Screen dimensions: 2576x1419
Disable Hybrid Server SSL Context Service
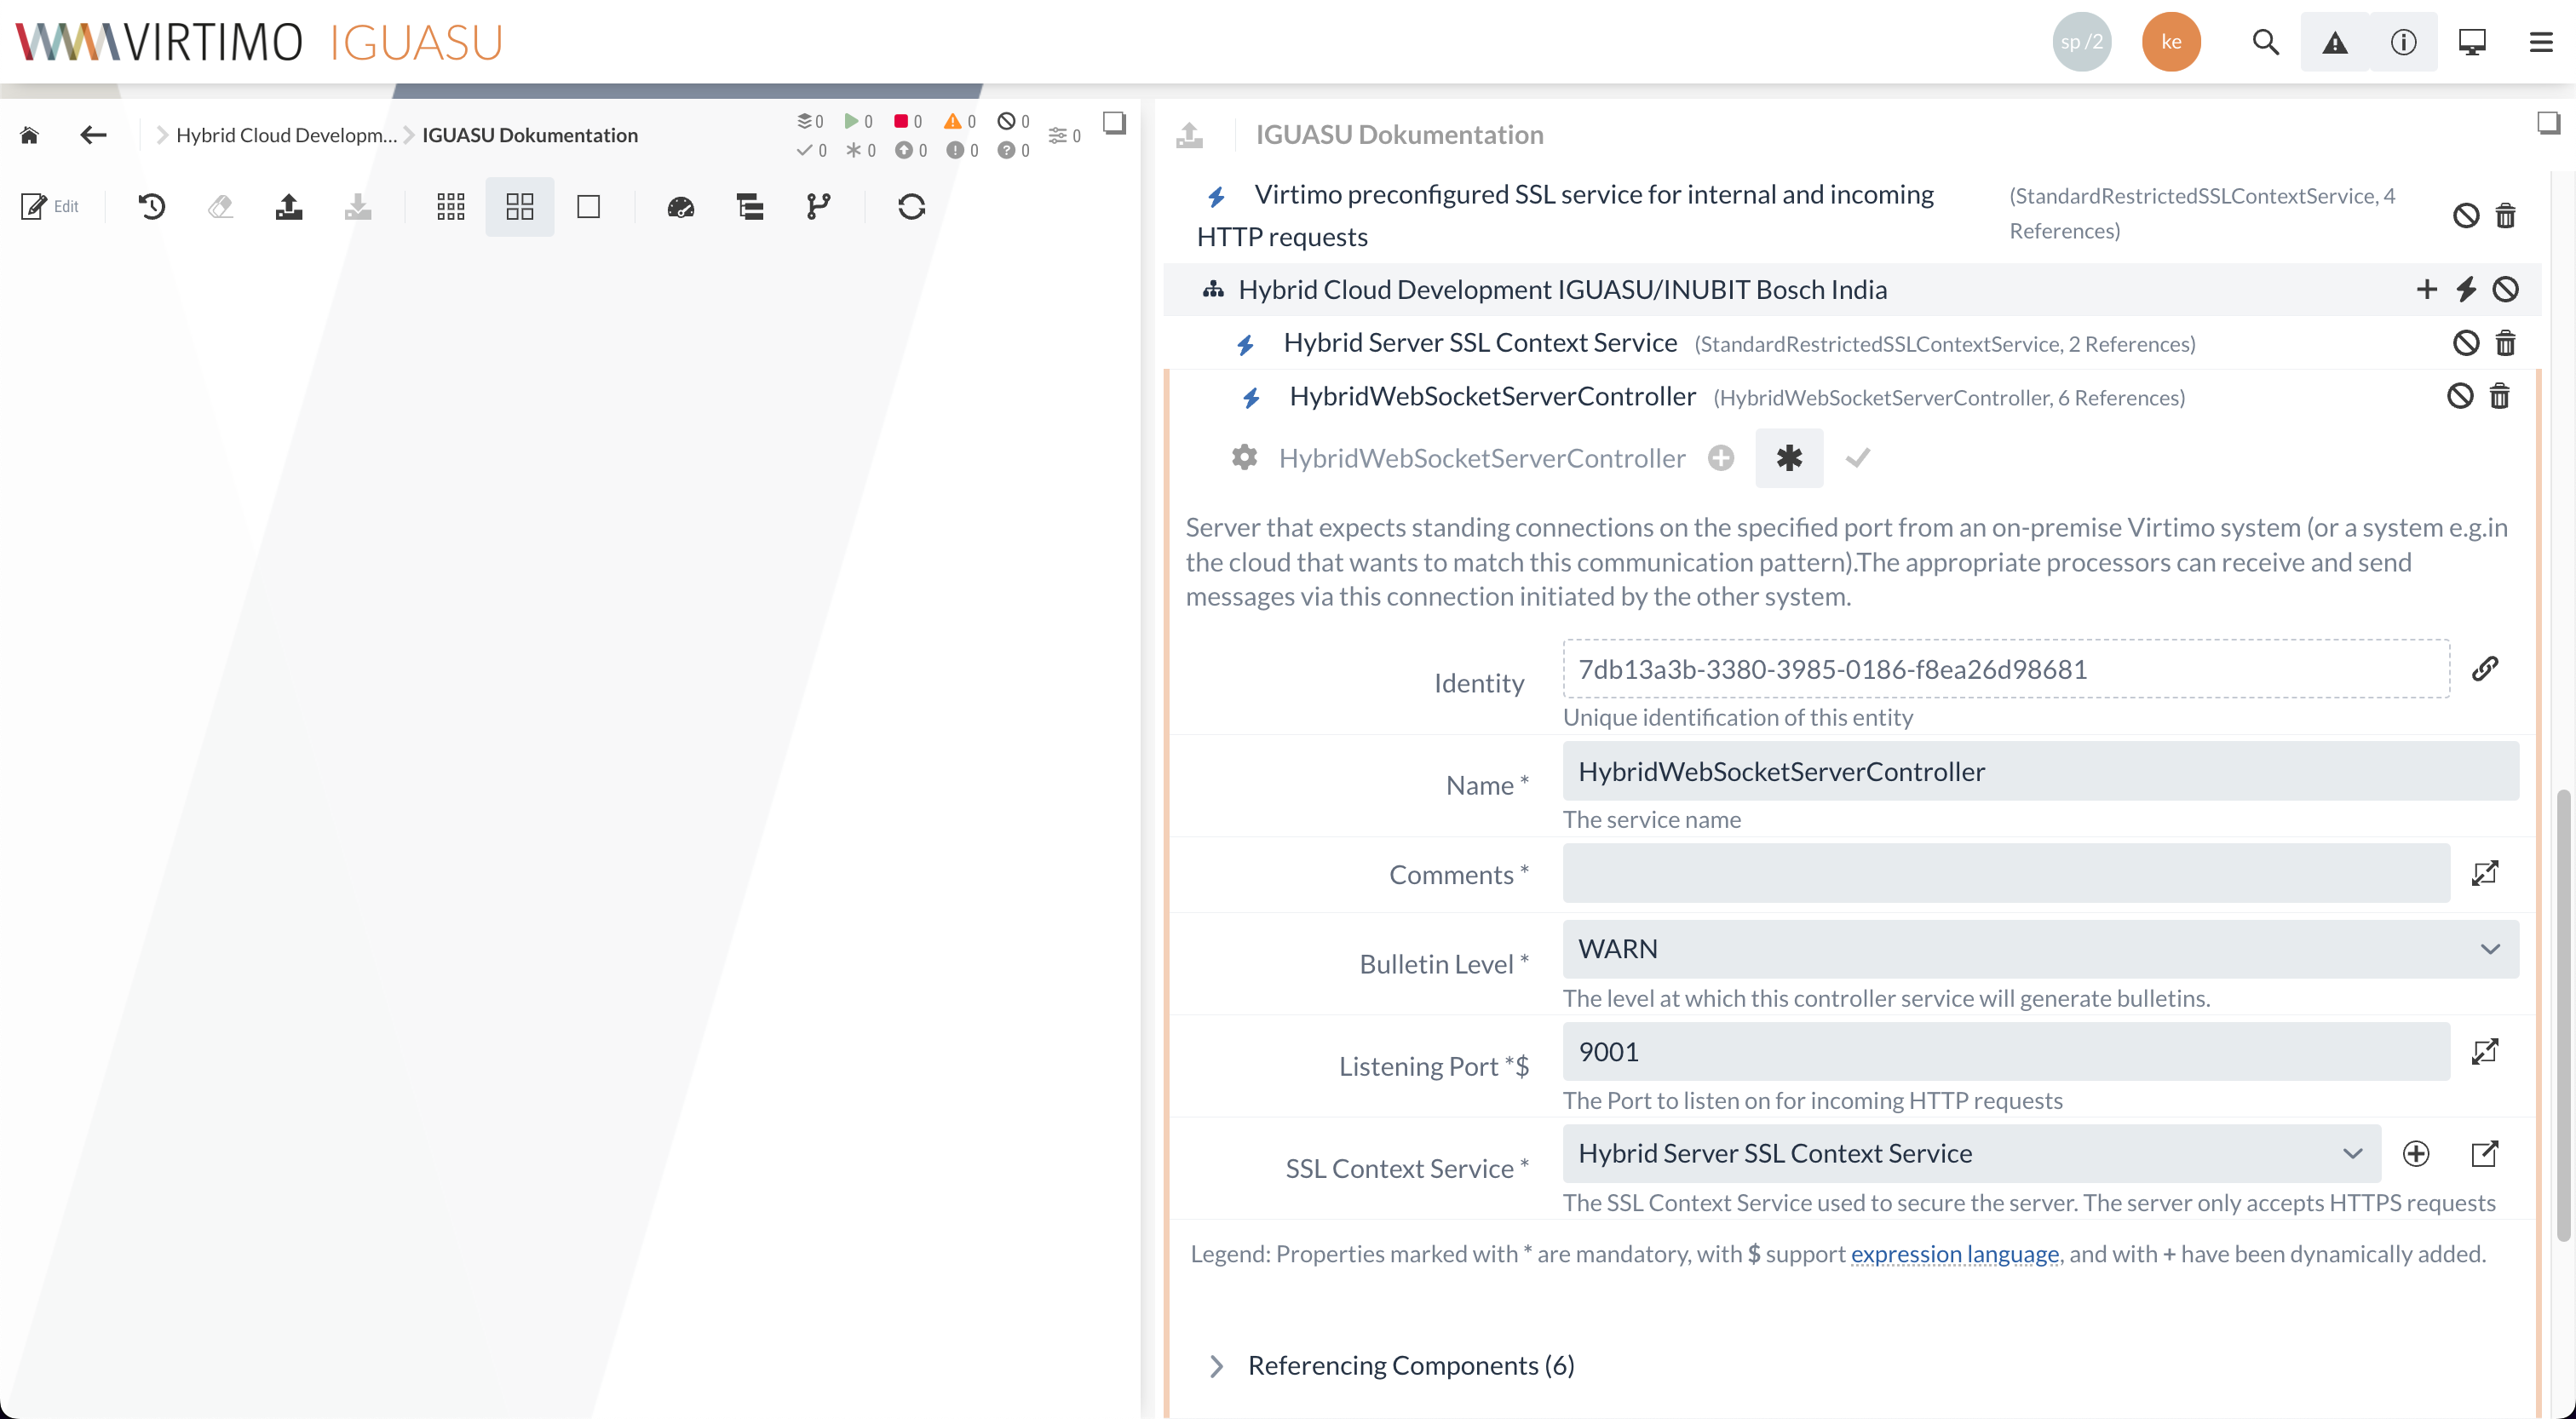pyautogui.click(x=2466, y=343)
